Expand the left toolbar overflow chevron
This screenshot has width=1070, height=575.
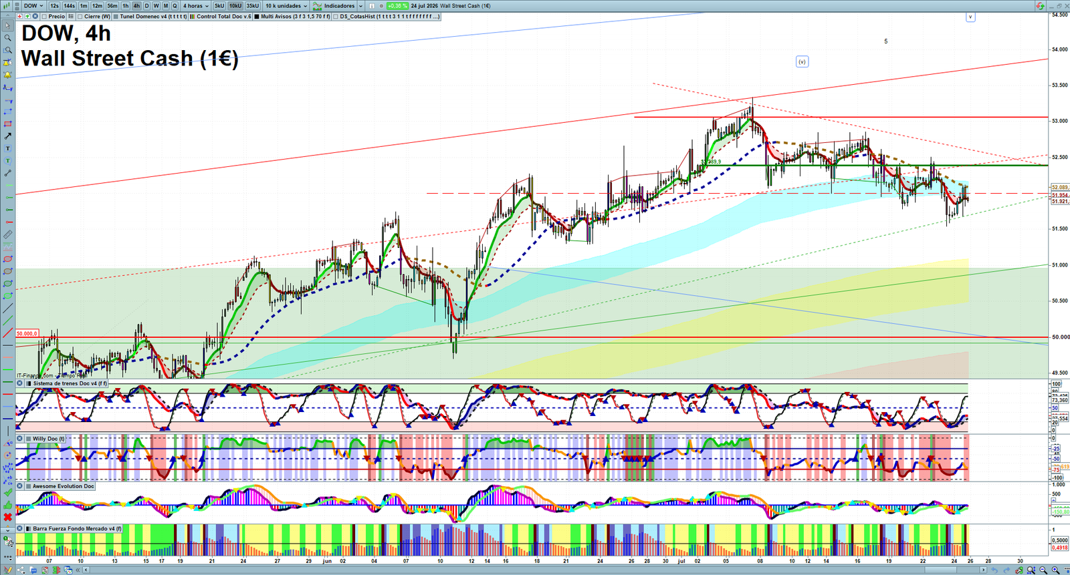(x=8, y=529)
